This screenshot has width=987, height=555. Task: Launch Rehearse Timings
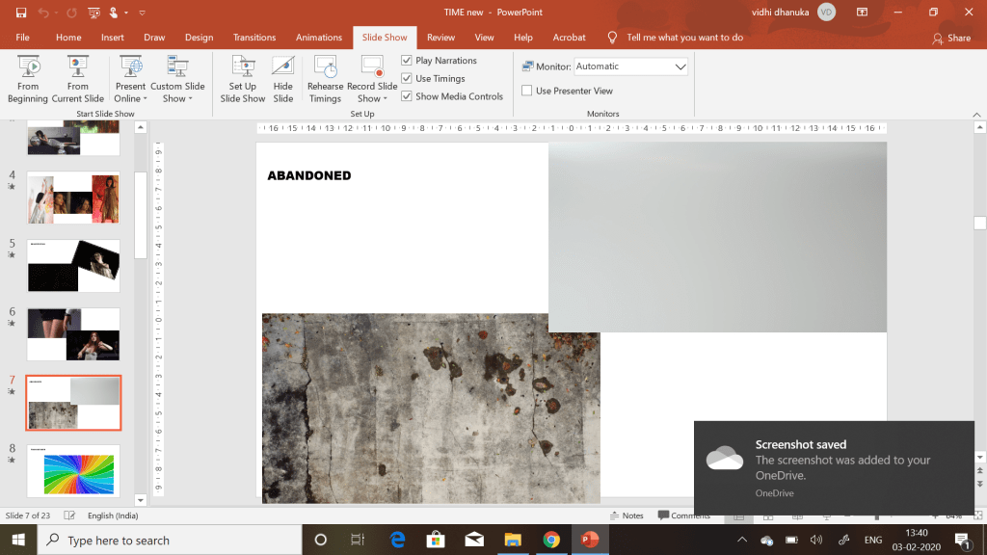[325, 79]
